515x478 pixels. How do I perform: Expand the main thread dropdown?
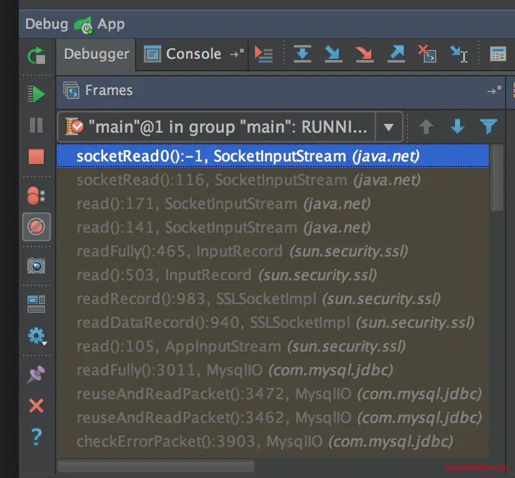point(388,128)
